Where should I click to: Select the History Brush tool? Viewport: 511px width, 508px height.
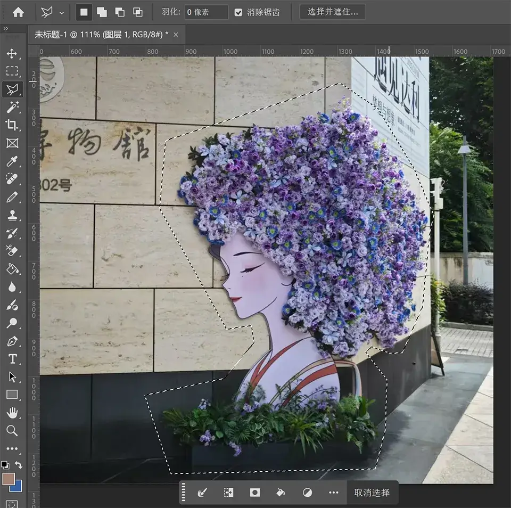click(12, 233)
